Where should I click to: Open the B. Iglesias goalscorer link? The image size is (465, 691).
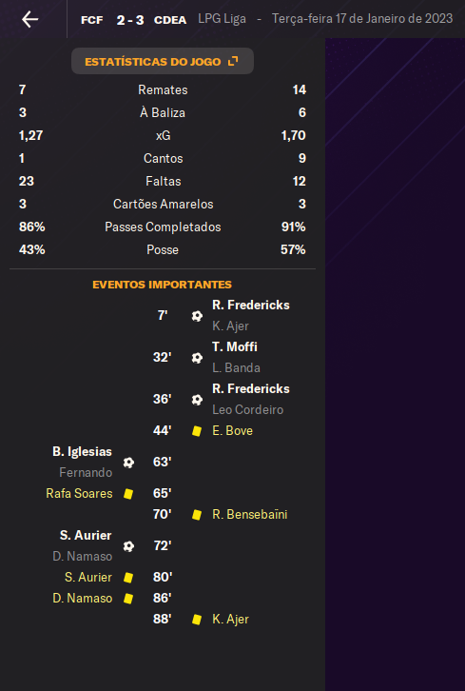pyautogui.click(x=82, y=452)
